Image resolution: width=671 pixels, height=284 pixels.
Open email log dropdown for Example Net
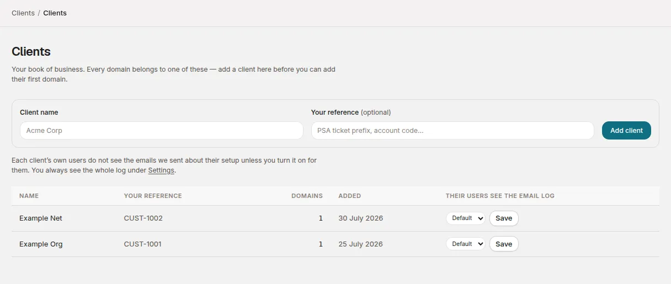[466, 218]
